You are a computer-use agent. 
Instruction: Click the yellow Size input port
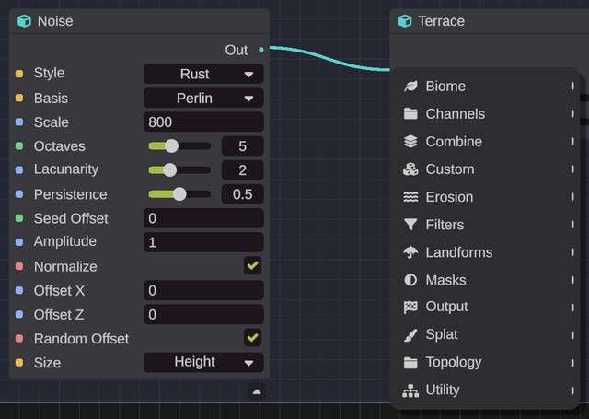[x=19, y=363]
